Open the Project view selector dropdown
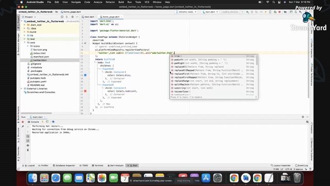The width and height of the screenshot is (330, 186). [x=30, y=17]
